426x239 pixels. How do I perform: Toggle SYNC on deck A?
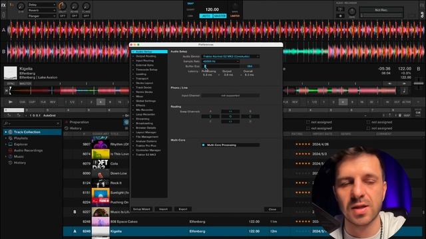coord(11,84)
